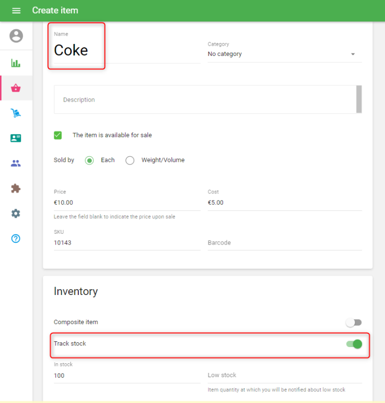This screenshot has width=385, height=403.
Task: Open the Settings gear icon
Action: tap(16, 213)
